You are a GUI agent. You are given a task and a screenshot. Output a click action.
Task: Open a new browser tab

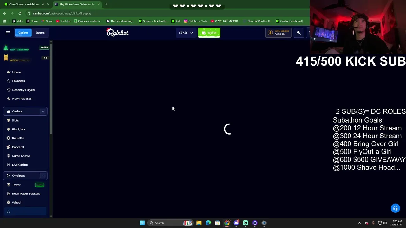click(x=106, y=4)
